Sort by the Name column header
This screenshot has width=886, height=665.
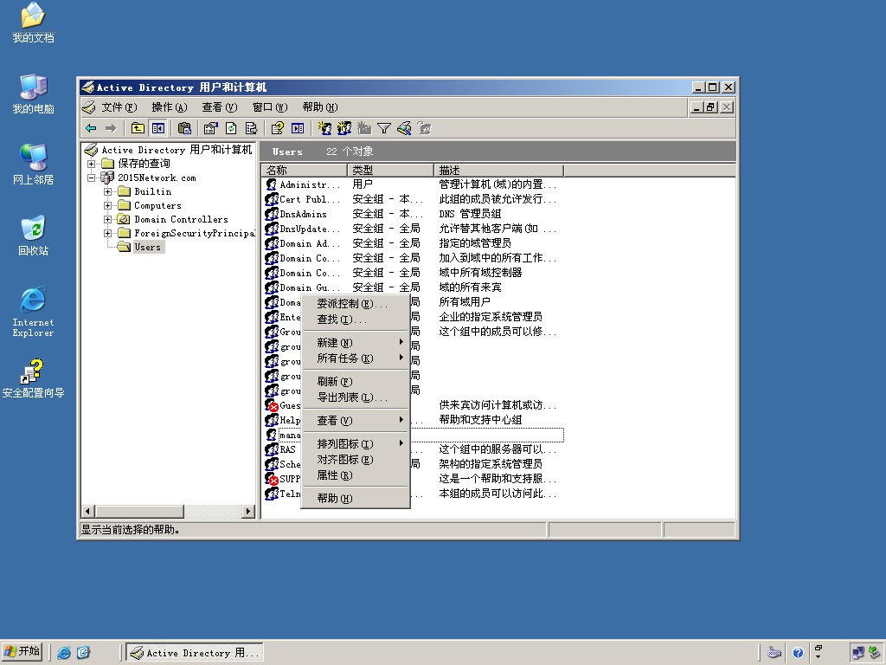(304, 171)
